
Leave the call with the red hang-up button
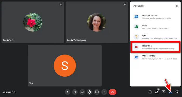(113, 92)
